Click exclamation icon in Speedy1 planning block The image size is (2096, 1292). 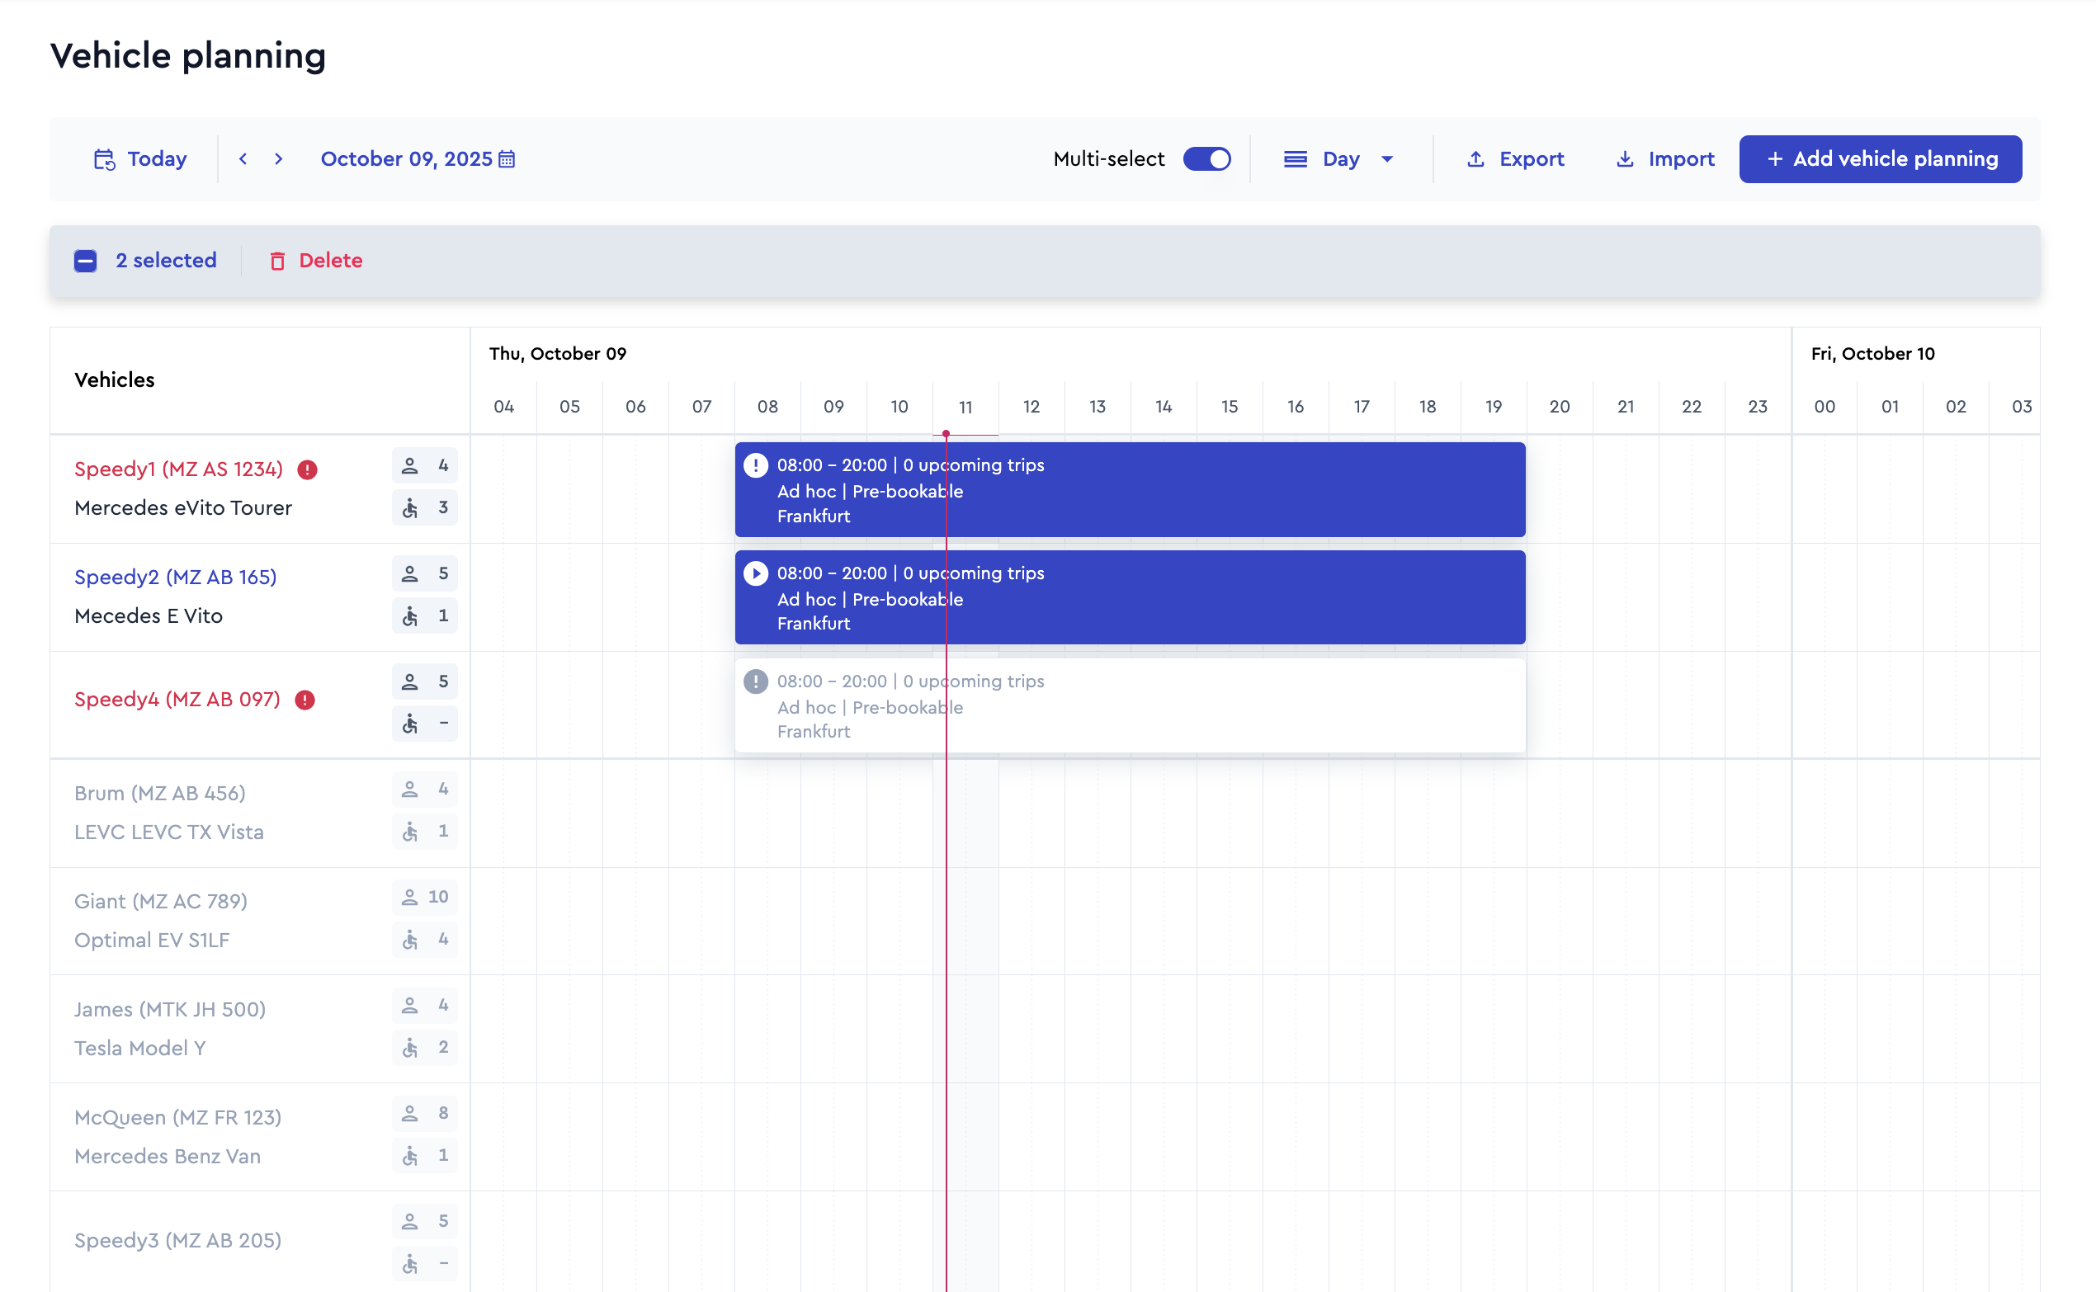click(x=755, y=465)
